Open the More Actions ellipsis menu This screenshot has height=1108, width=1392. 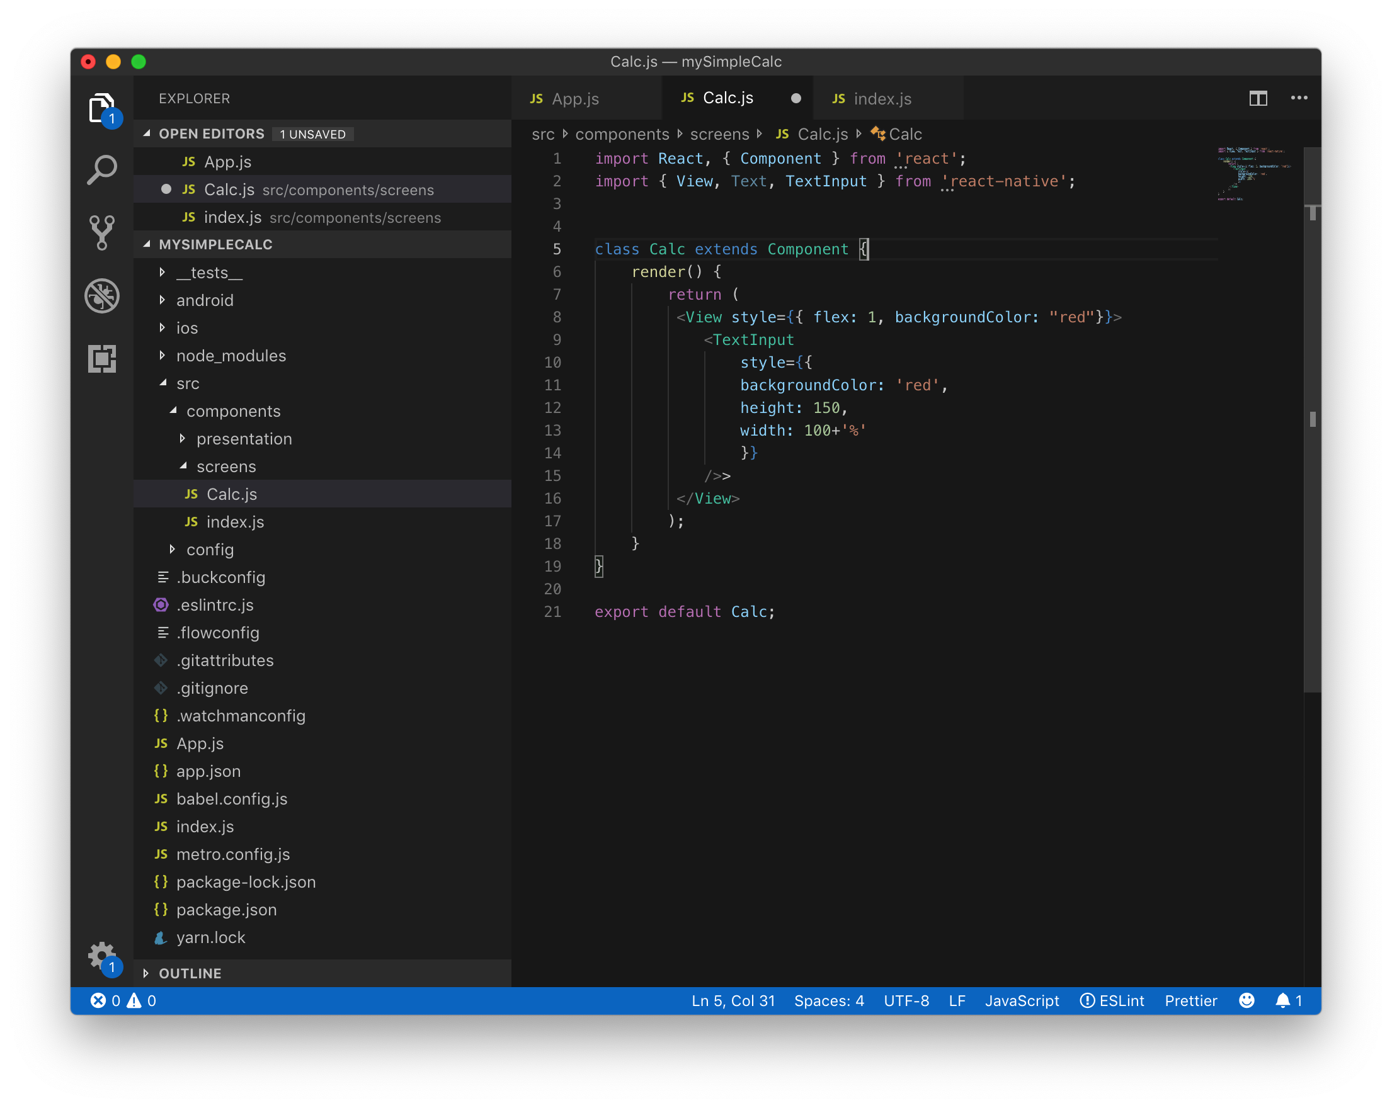click(x=1298, y=98)
